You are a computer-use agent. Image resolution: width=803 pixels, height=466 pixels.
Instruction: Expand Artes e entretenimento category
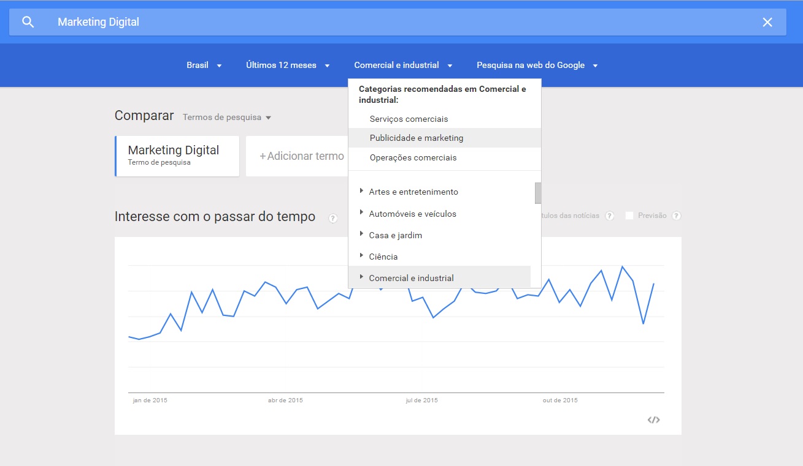pos(362,191)
